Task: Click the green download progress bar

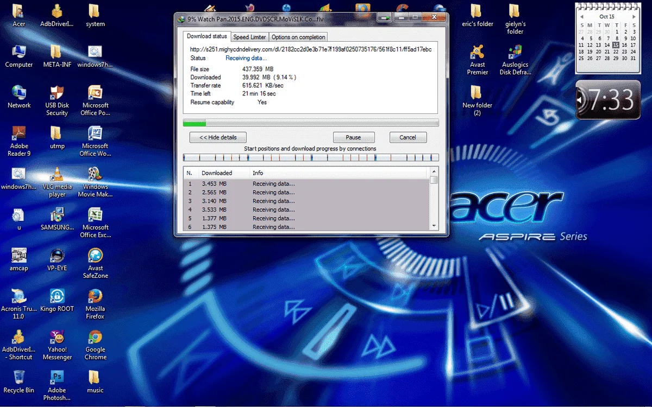Action: pos(311,123)
